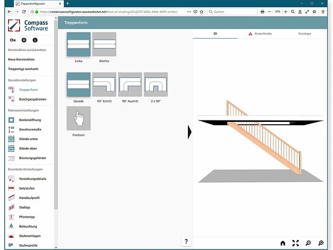Reset 3D view with home icon
Screen dimensions: 333x250
click(283, 243)
